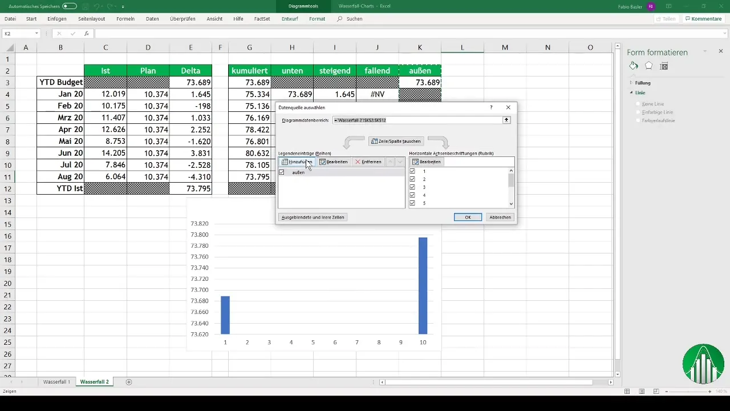Click the Teilen share button
Screen dimensions: 730x411
[x=666, y=19]
